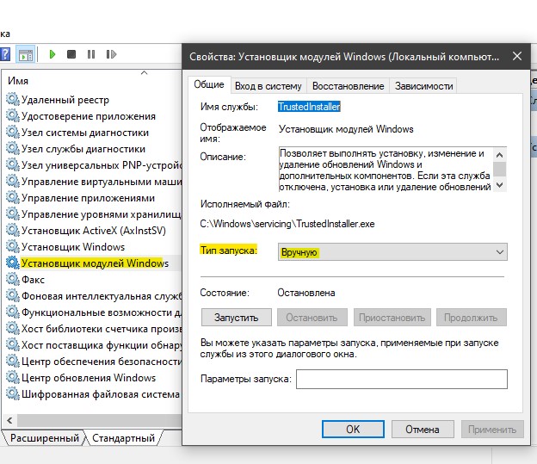Click gear icon of Узел системы диагностики
Image resolution: width=537 pixels, height=464 pixels.
click(13, 133)
